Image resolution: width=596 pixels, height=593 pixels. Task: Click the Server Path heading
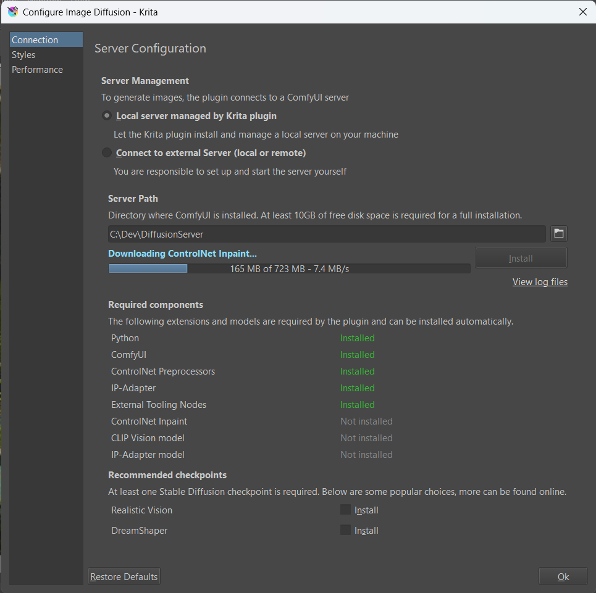pyautogui.click(x=133, y=199)
